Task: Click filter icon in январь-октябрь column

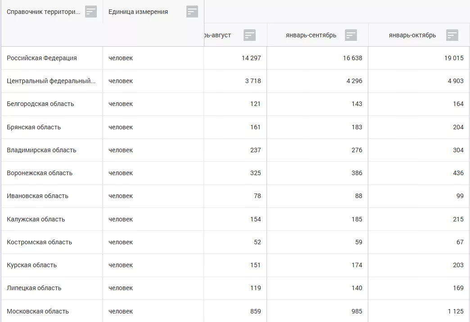Action: pos(452,35)
